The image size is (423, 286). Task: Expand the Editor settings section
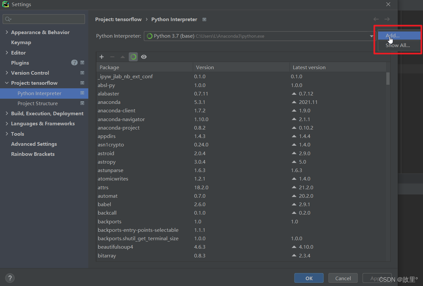[7, 53]
